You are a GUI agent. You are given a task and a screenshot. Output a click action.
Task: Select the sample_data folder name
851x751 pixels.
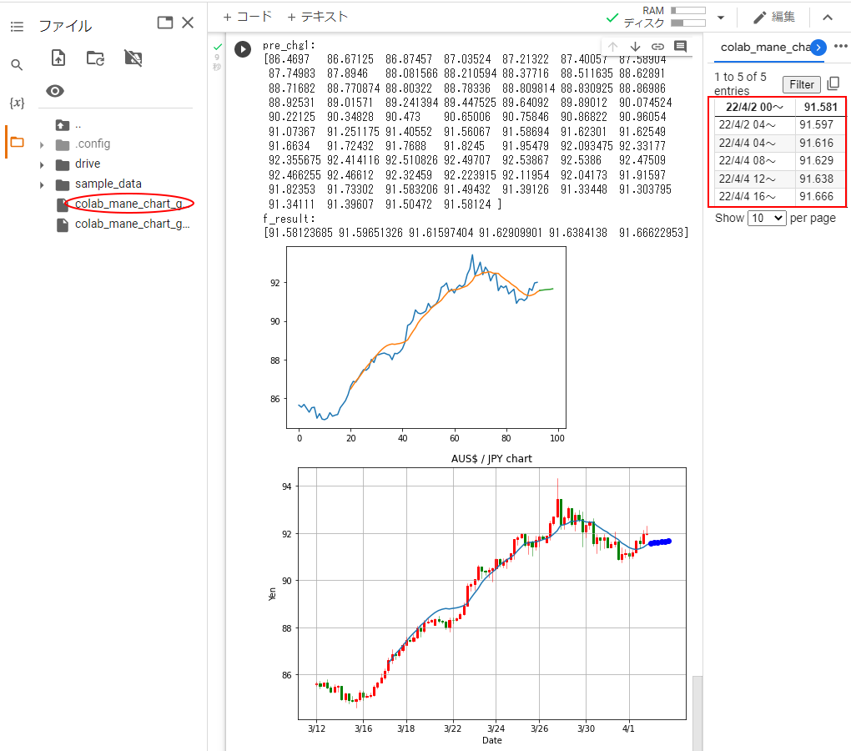108,184
